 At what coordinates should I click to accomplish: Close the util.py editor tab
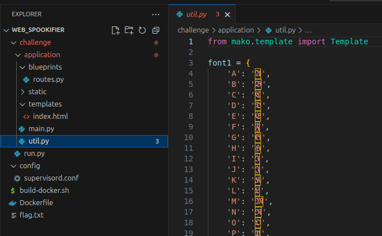[227, 15]
